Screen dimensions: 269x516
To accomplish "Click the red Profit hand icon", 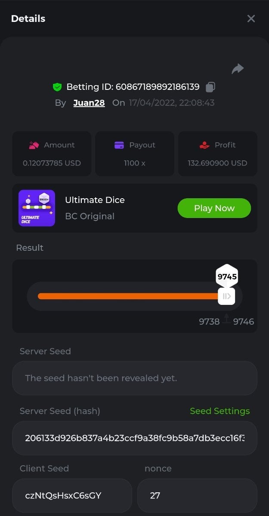I will [x=204, y=145].
